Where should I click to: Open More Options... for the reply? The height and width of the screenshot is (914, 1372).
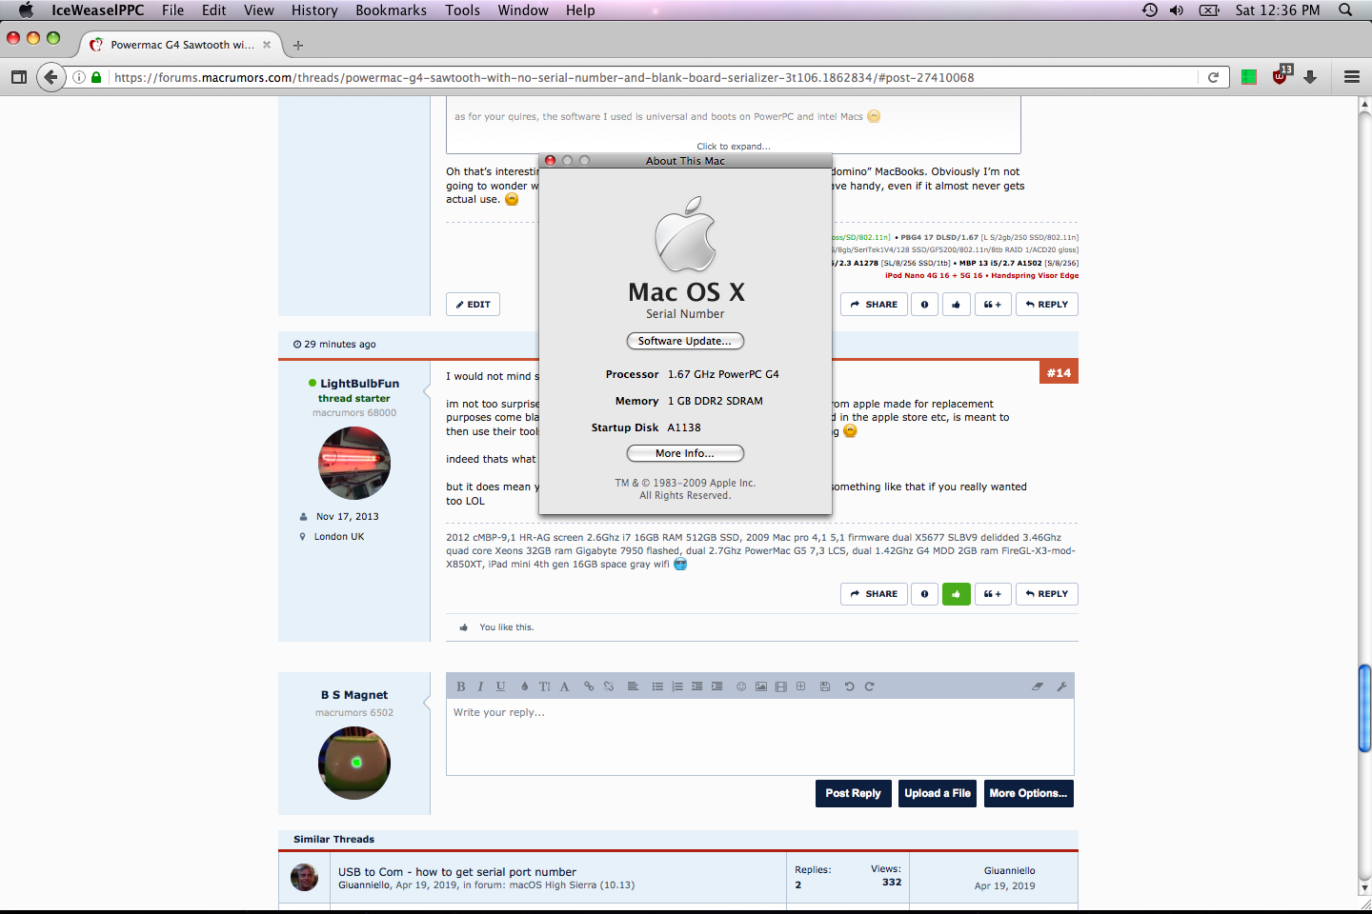(1028, 793)
